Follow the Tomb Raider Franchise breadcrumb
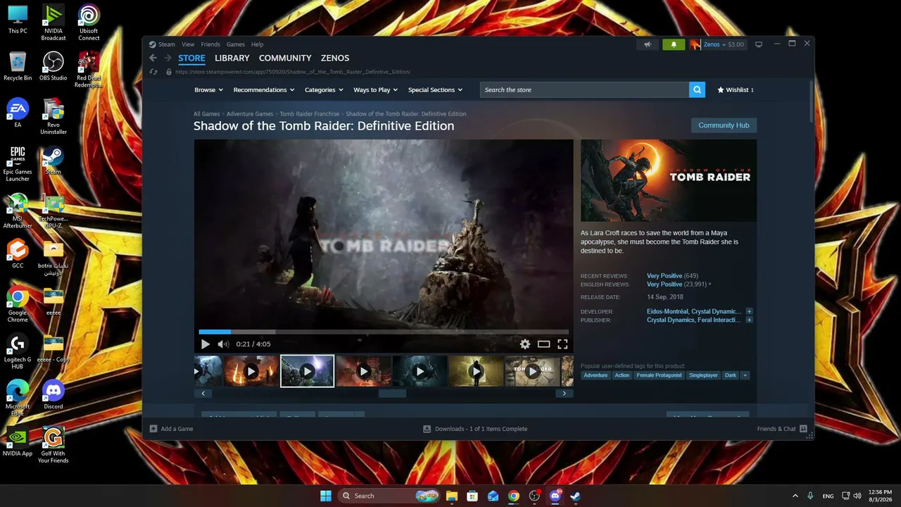 310,113
